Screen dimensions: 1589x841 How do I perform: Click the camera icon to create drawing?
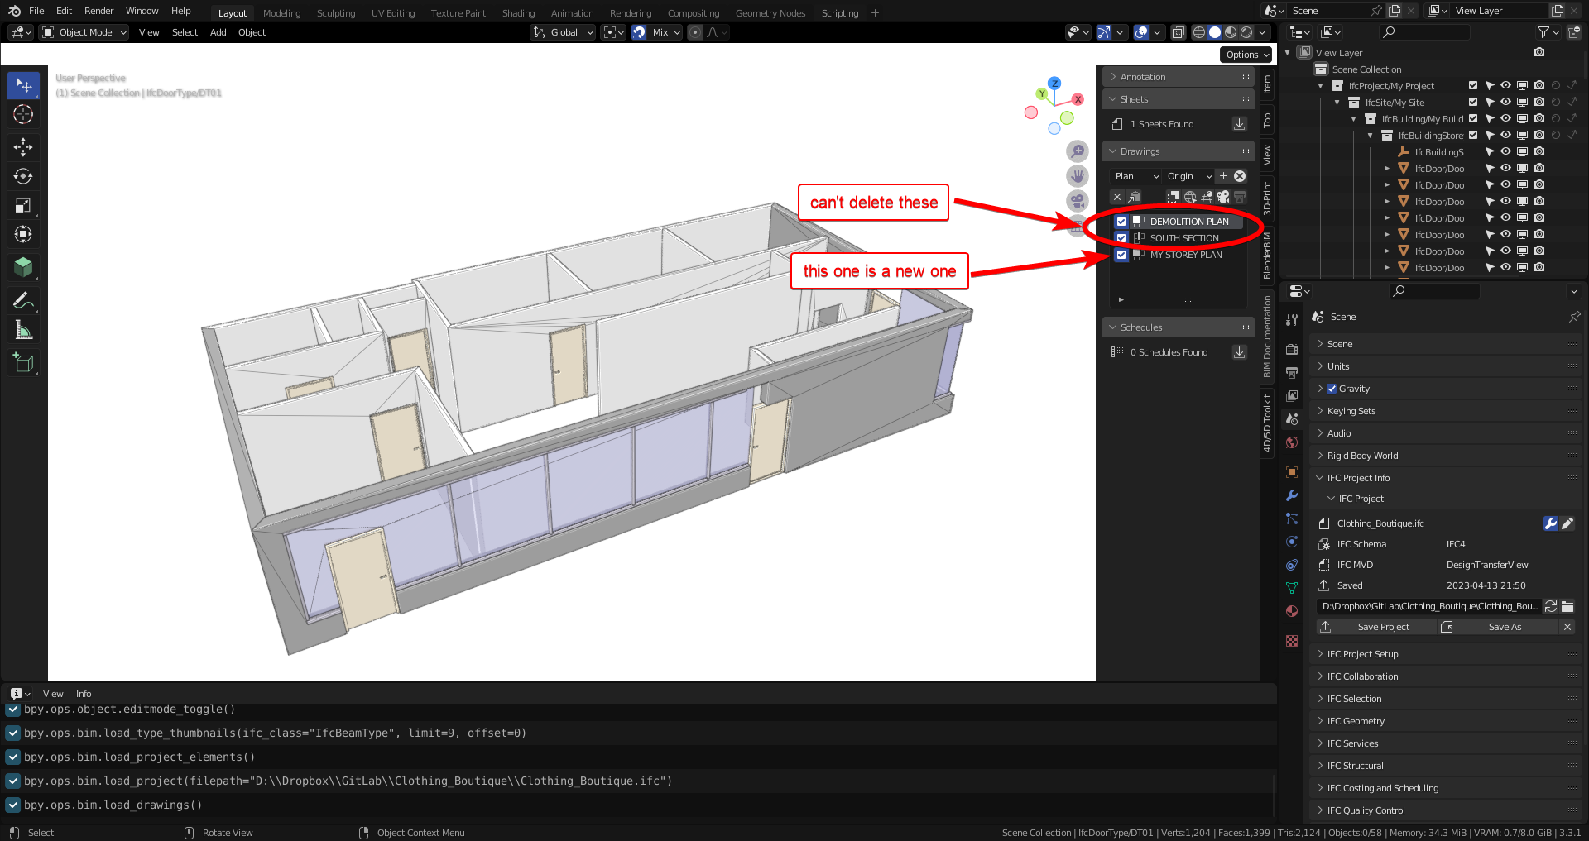pyautogui.click(x=1222, y=197)
